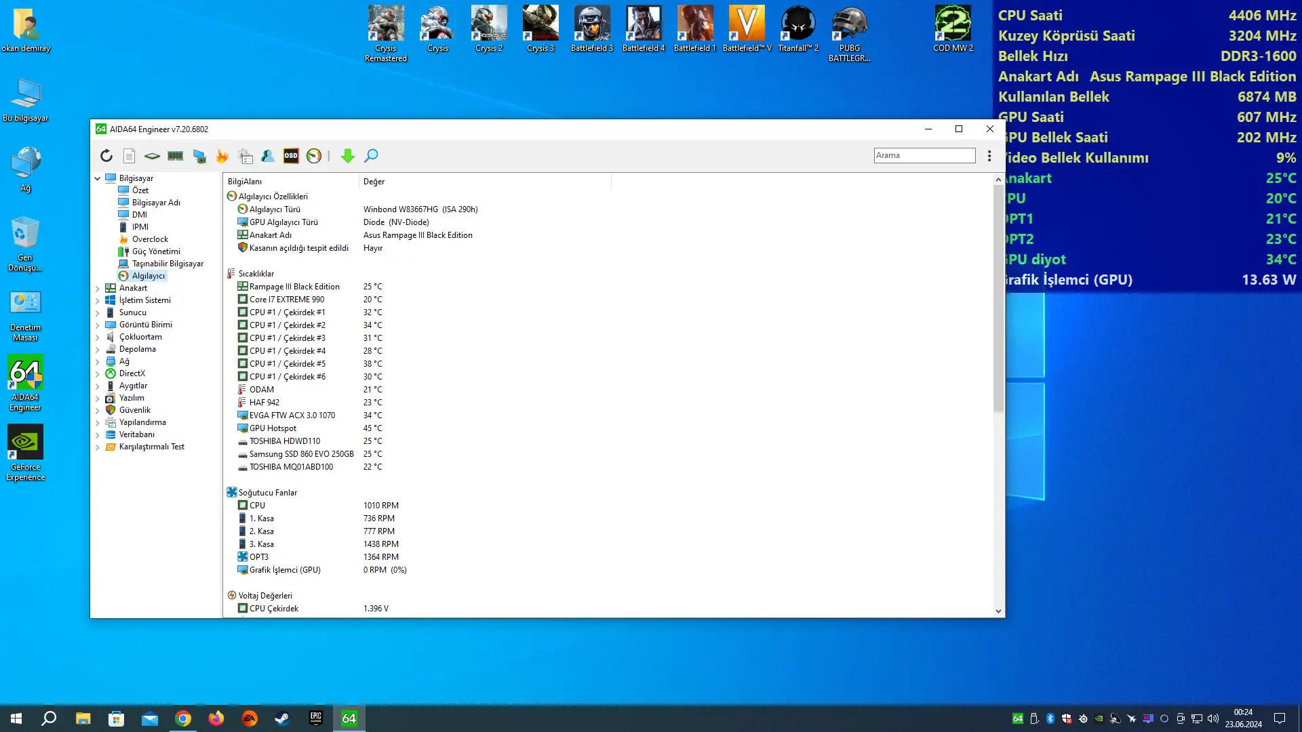Open the OSD panel toolbar icon
Screen dimensions: 1302x732
(x=291, y=156)
